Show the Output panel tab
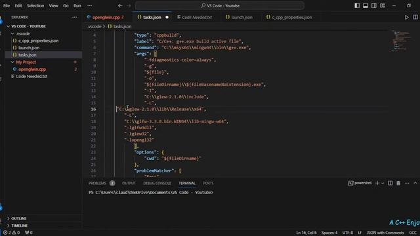 [x=129, y=183]
